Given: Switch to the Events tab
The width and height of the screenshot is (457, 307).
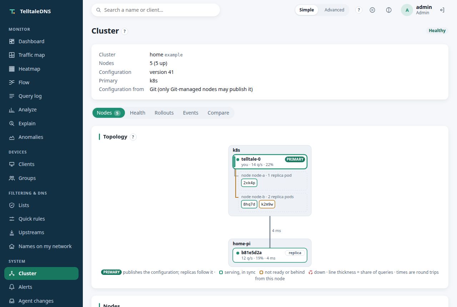Looking at the screenshot, I should (191, 113).
